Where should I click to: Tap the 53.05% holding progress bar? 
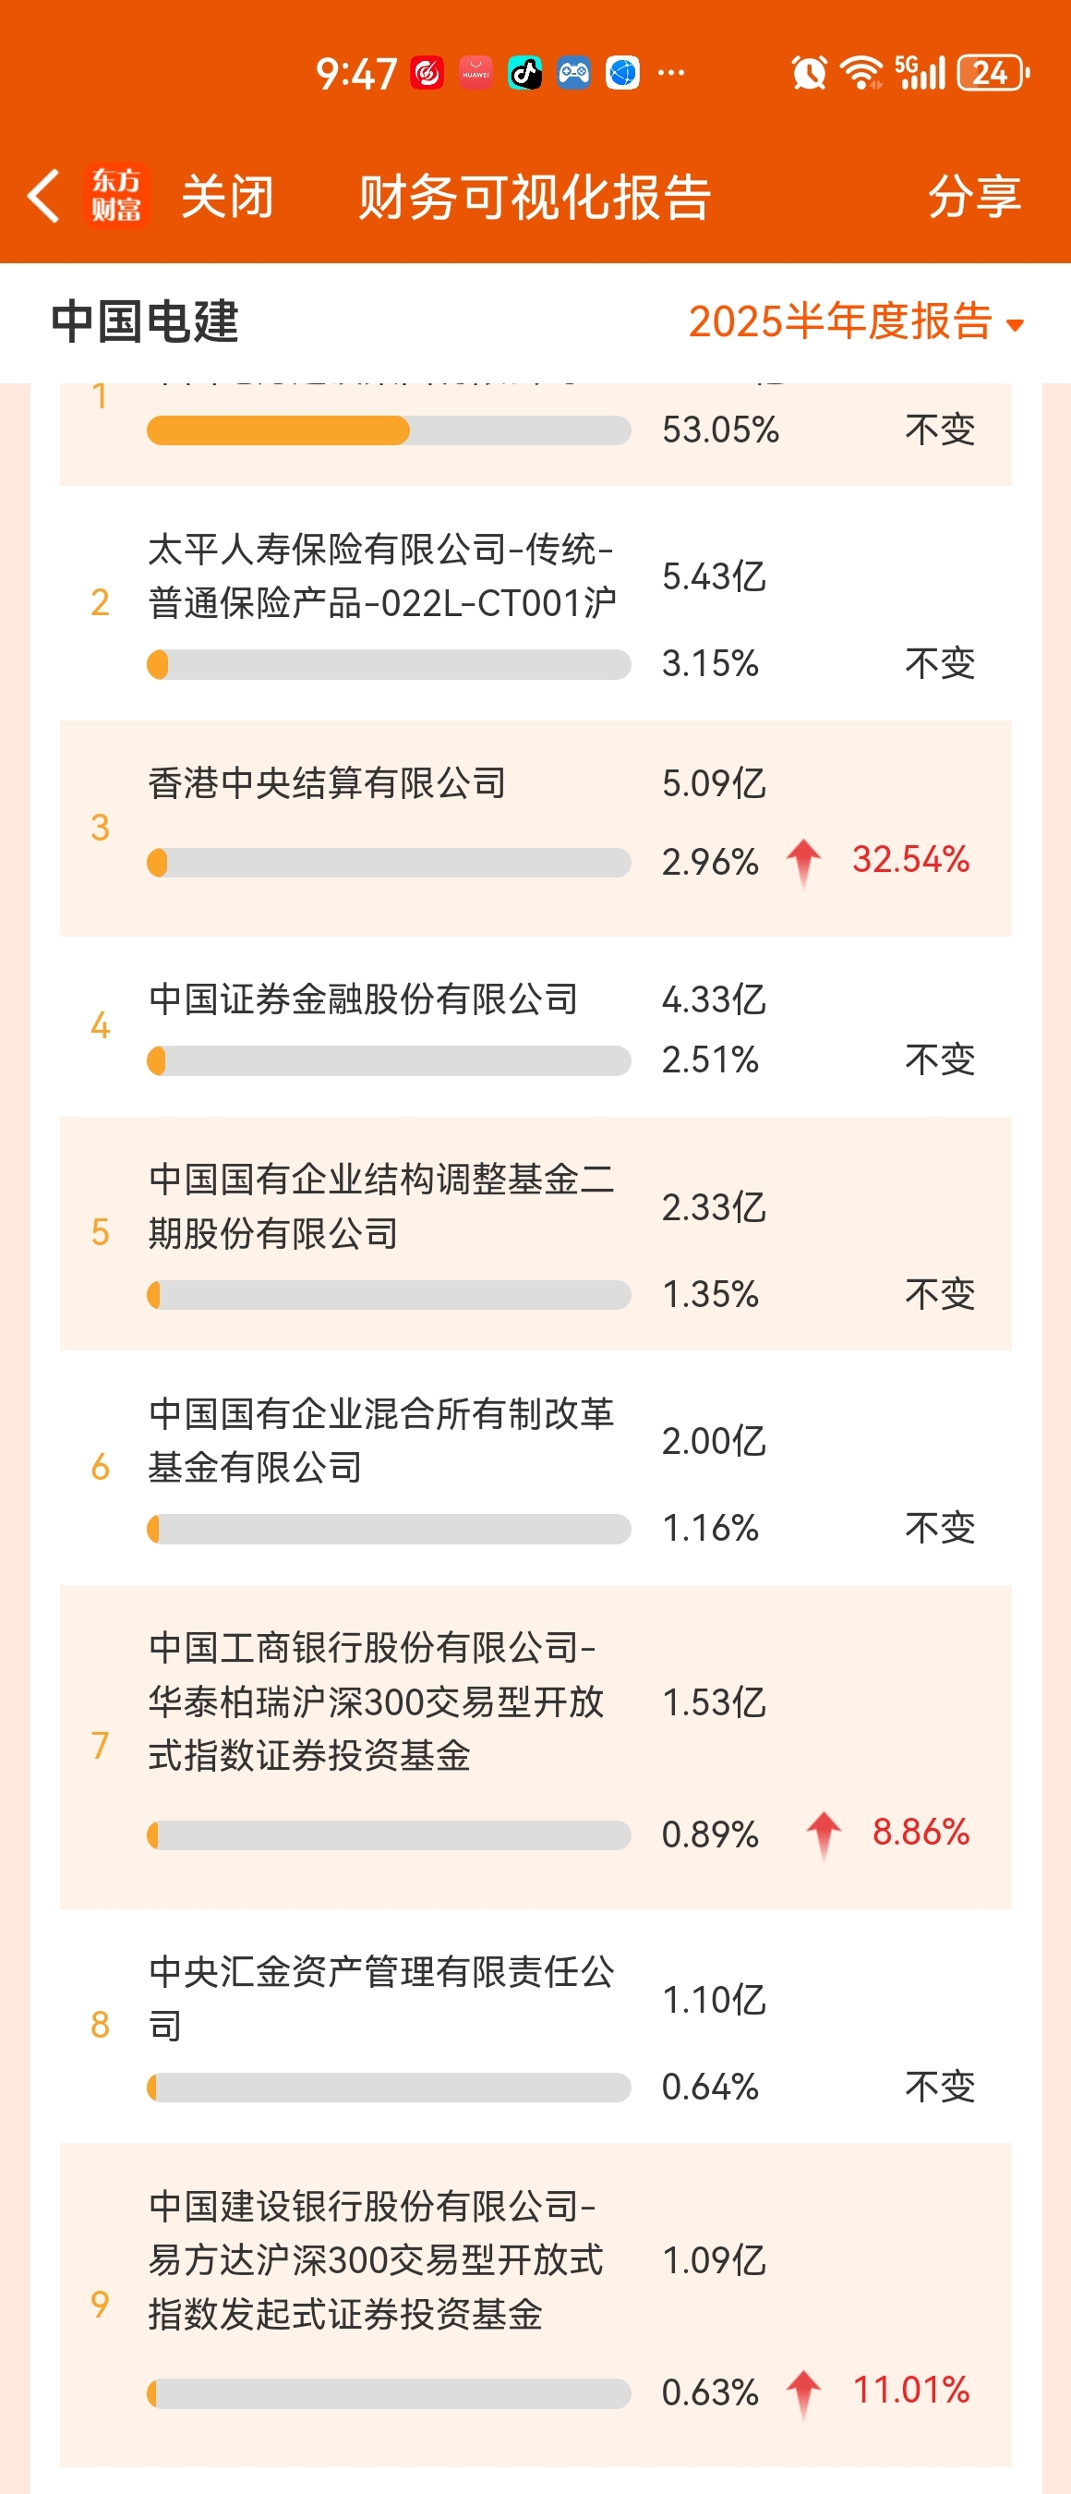(389, 430)
